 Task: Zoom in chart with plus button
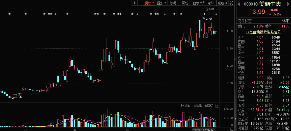pos(135,3)
